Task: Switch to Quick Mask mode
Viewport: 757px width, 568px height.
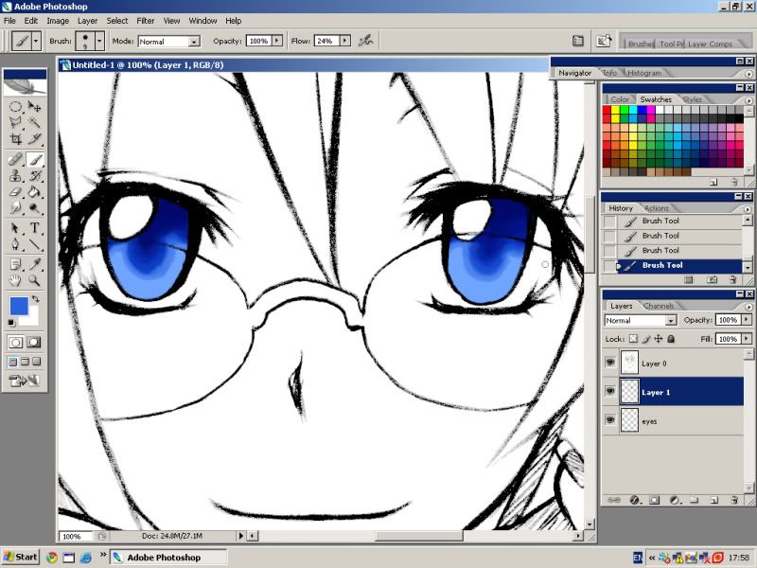Action: click(33, 343)
